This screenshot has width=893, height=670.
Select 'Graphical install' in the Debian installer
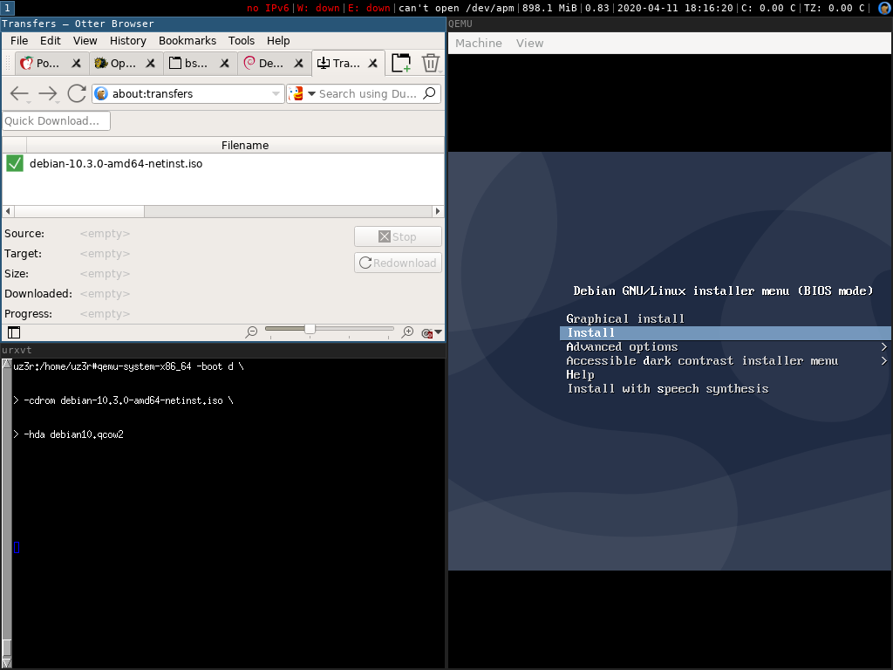[624, 319]
